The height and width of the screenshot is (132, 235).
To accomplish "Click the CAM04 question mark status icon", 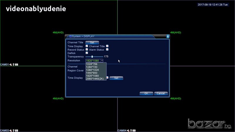I will (131, 130).
